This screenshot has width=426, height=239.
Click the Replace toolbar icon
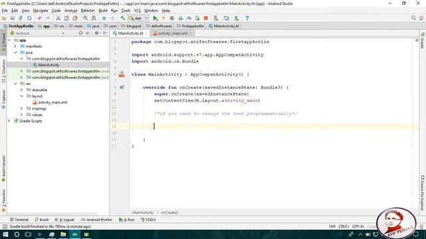click(94, 18)
